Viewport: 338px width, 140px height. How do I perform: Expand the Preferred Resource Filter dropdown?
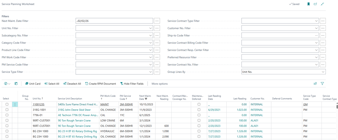click(316, 57)
